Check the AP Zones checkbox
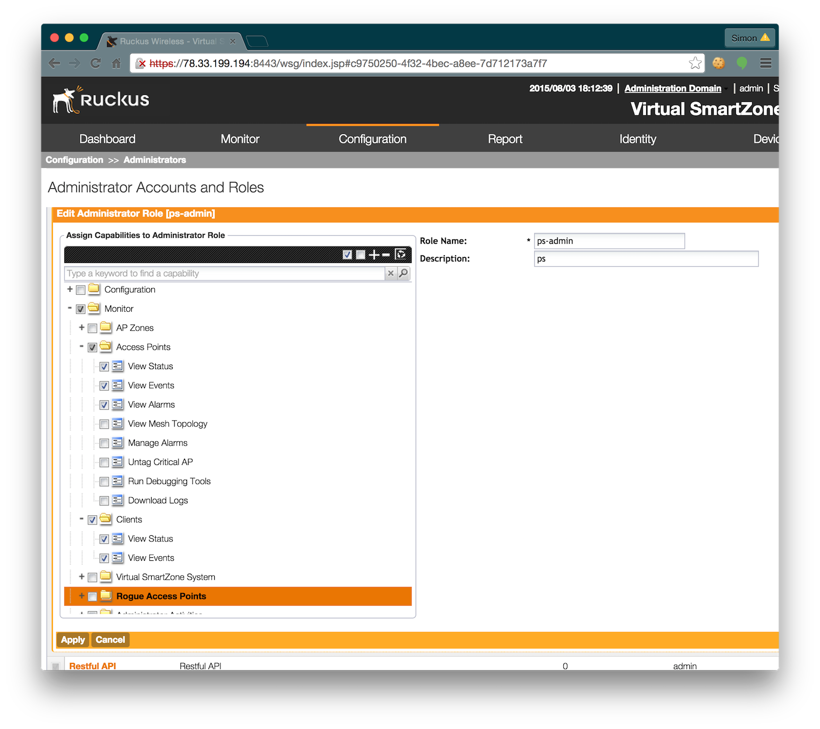This screenshot has width=820, height=729. click(x=92, y=328)
